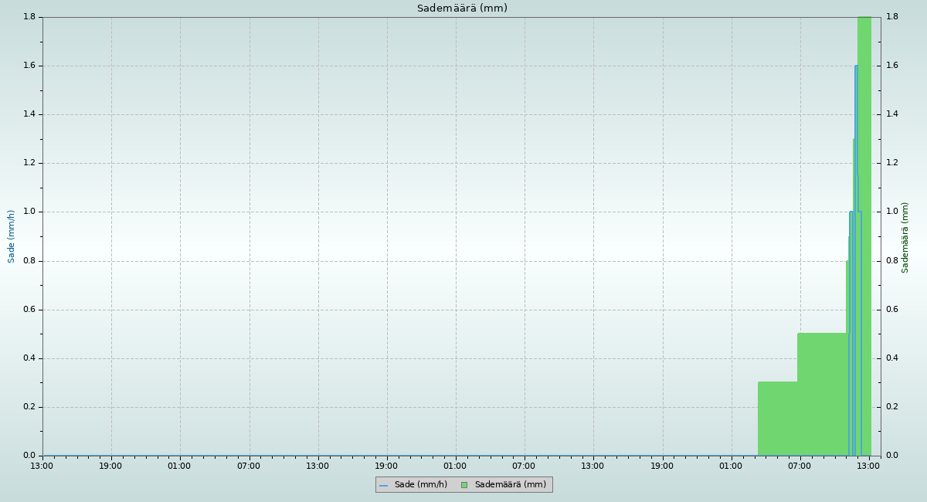The image size is (927, 502).
Task: Click the chart title 'Sademäärä (mm)' at top
Action: tap(462, 8)
